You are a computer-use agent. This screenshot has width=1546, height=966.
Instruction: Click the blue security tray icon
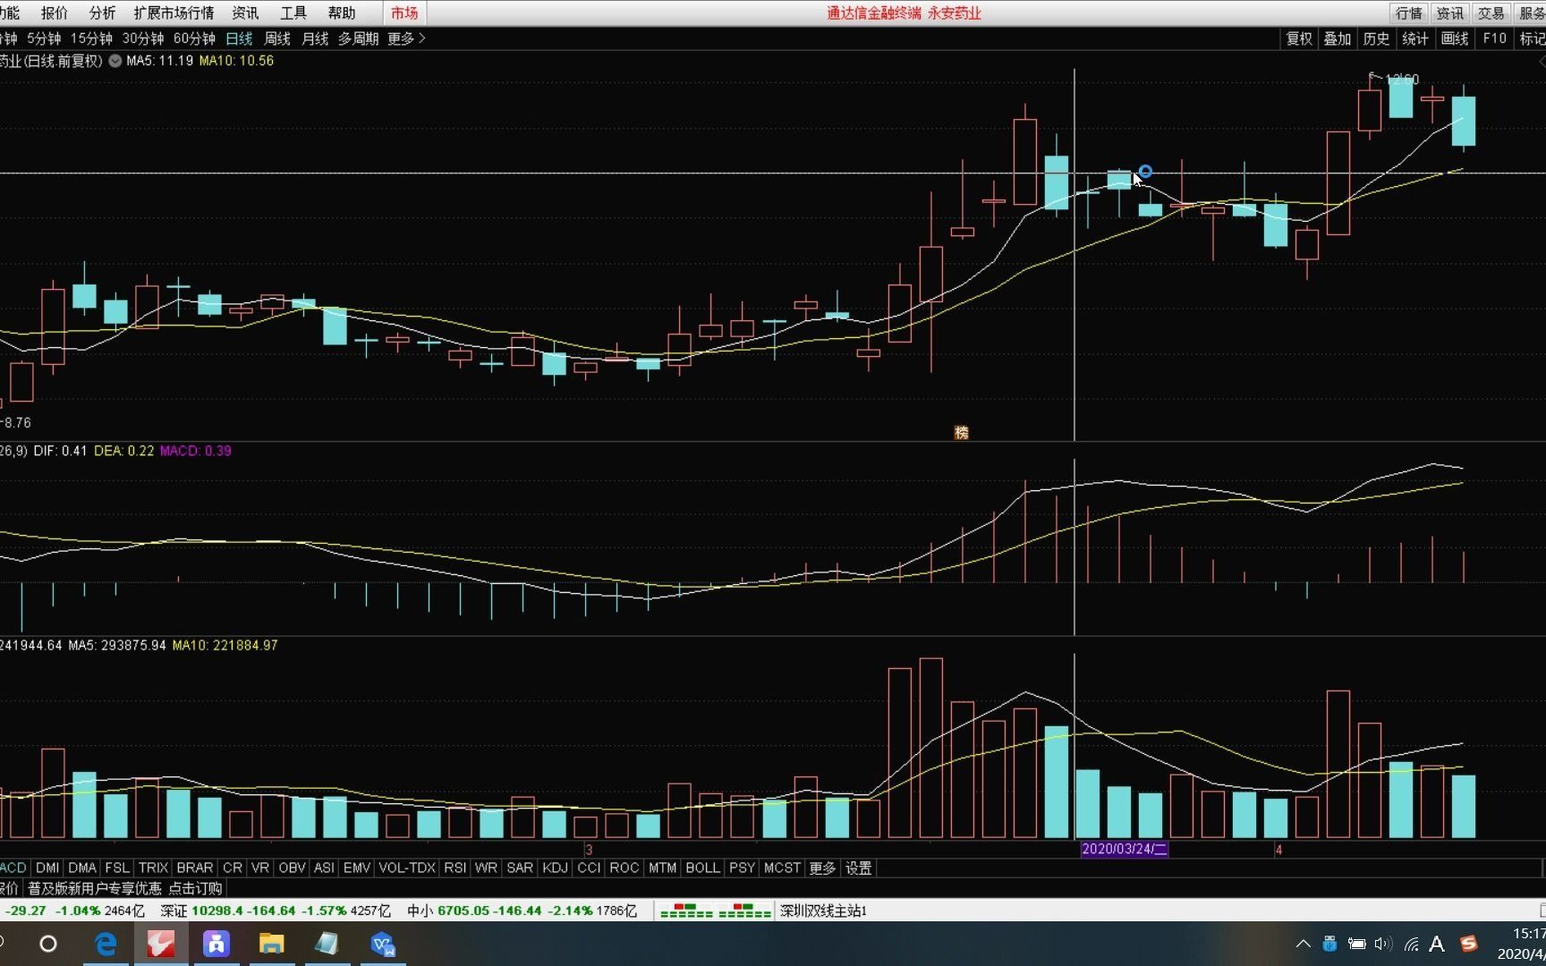pos(1329,944)
